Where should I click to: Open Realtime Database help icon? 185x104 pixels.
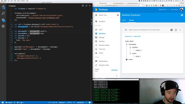pos(182,15)
